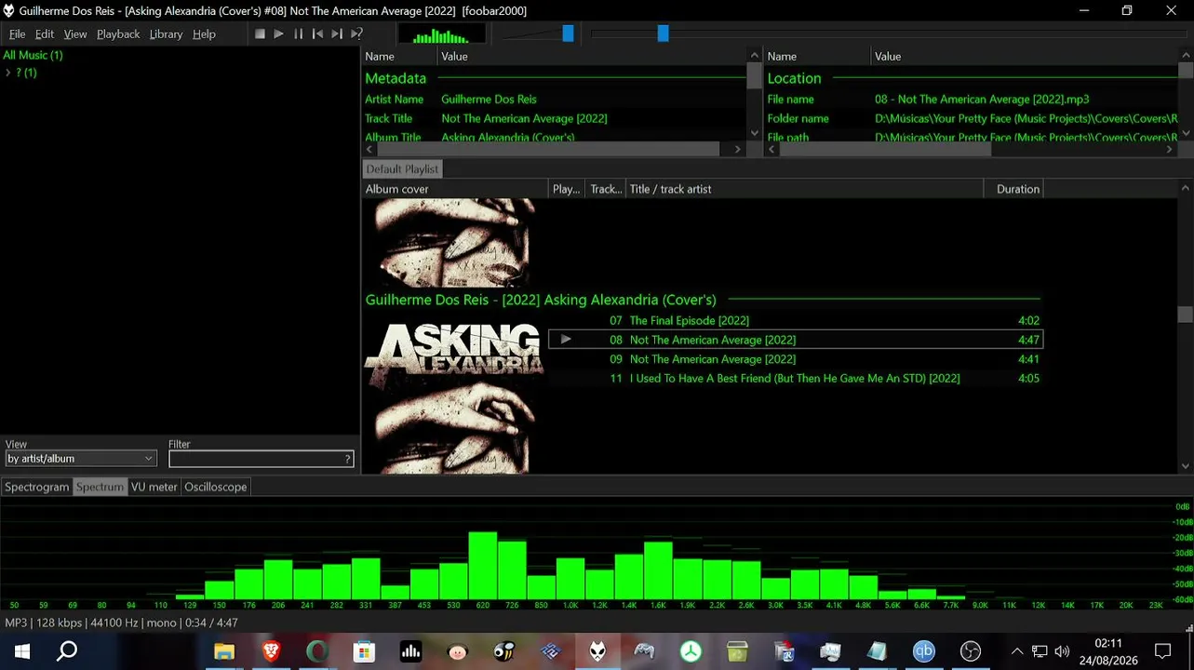Click the Track Title metadata value

tap(524, 118)
